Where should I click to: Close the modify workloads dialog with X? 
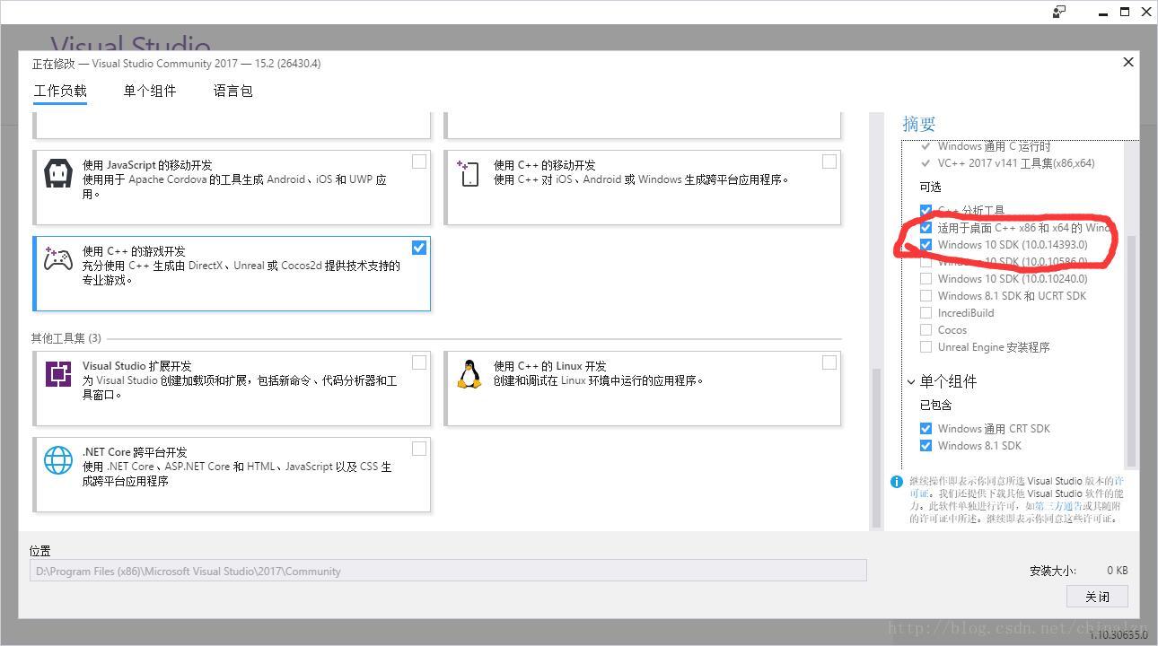click(1128, 62)
